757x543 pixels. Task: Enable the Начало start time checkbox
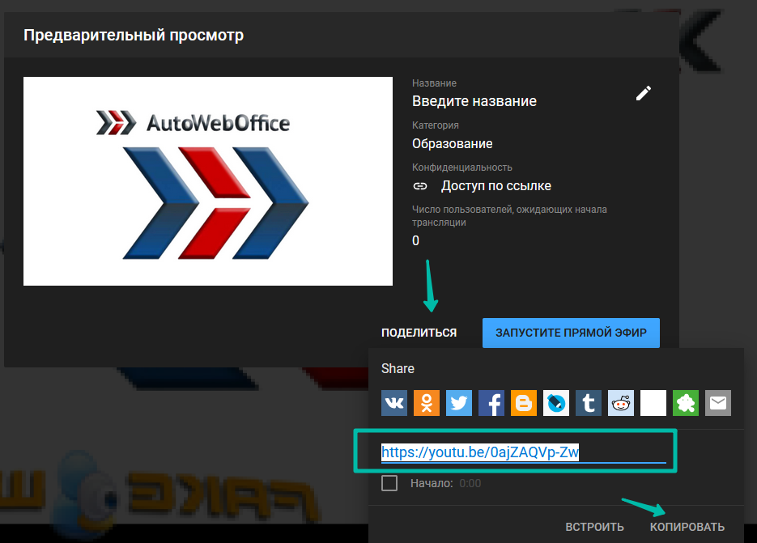(389, 483)
